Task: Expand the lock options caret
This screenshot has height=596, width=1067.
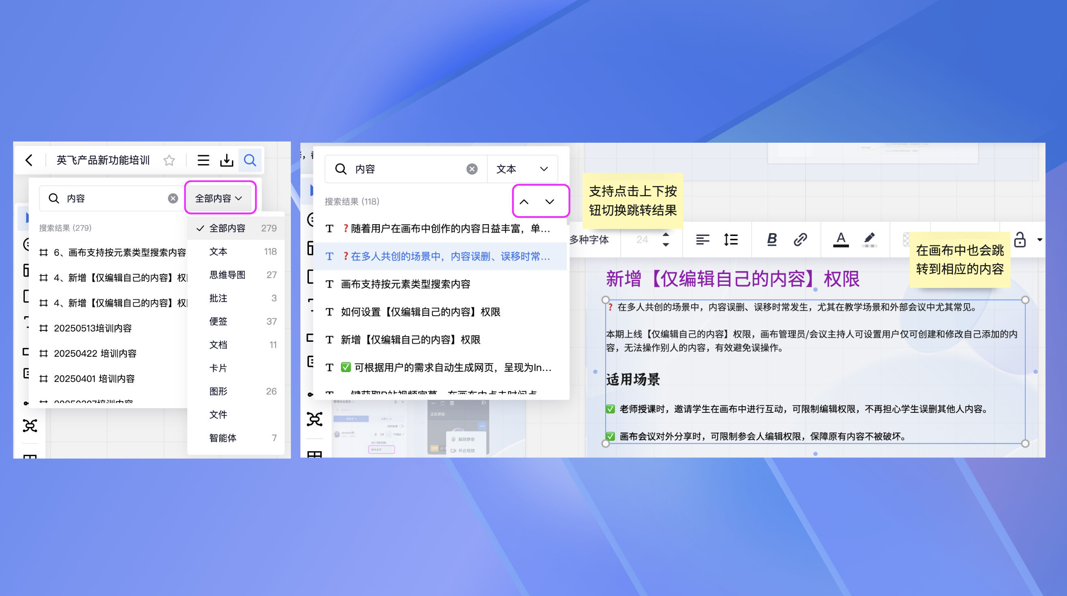Action: click(1040, 239)
